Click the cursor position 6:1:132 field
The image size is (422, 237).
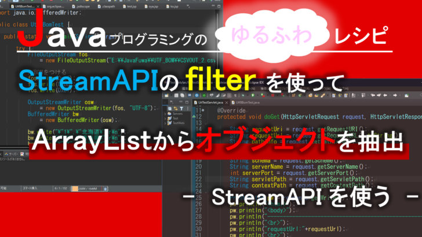[x=61, y=188]
